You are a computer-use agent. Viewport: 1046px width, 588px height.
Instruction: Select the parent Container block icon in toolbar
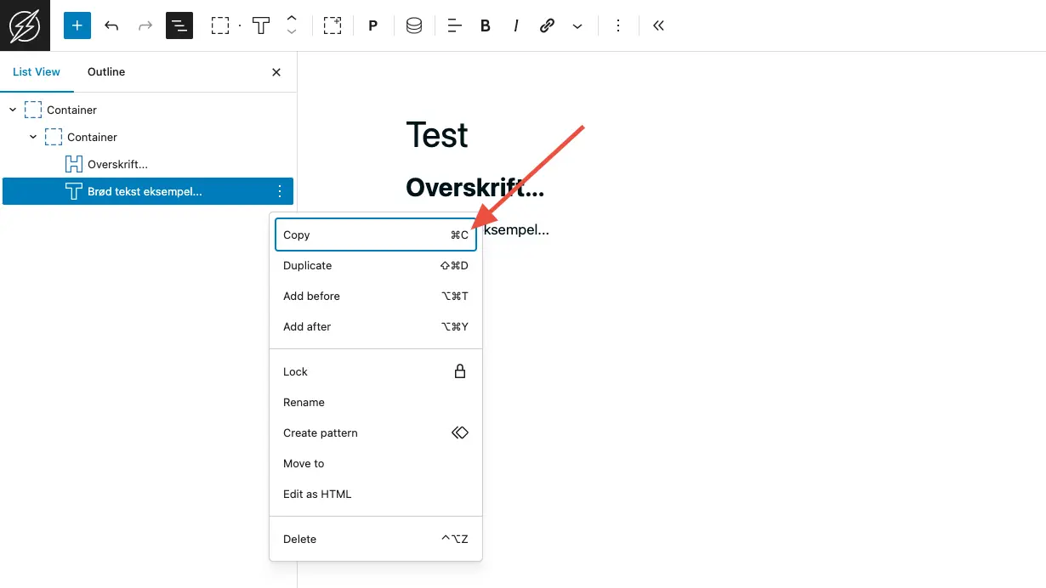220,25
